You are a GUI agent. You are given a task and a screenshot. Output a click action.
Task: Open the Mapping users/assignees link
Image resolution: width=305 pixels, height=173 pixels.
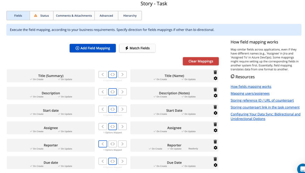click(250, 94)
